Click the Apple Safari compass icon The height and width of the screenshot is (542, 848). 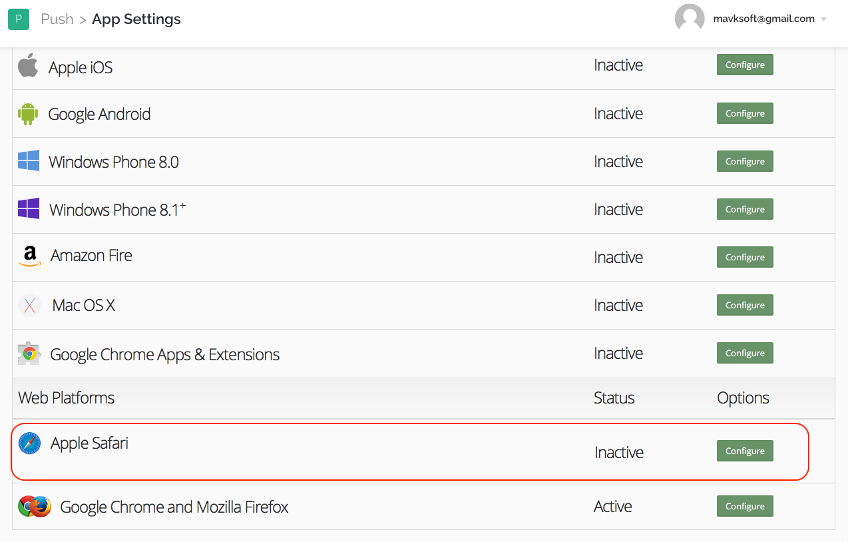coord(30,443)
